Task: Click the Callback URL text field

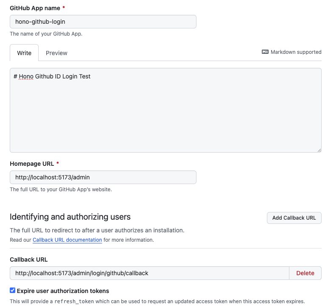Action: click(x=149, y=273)
